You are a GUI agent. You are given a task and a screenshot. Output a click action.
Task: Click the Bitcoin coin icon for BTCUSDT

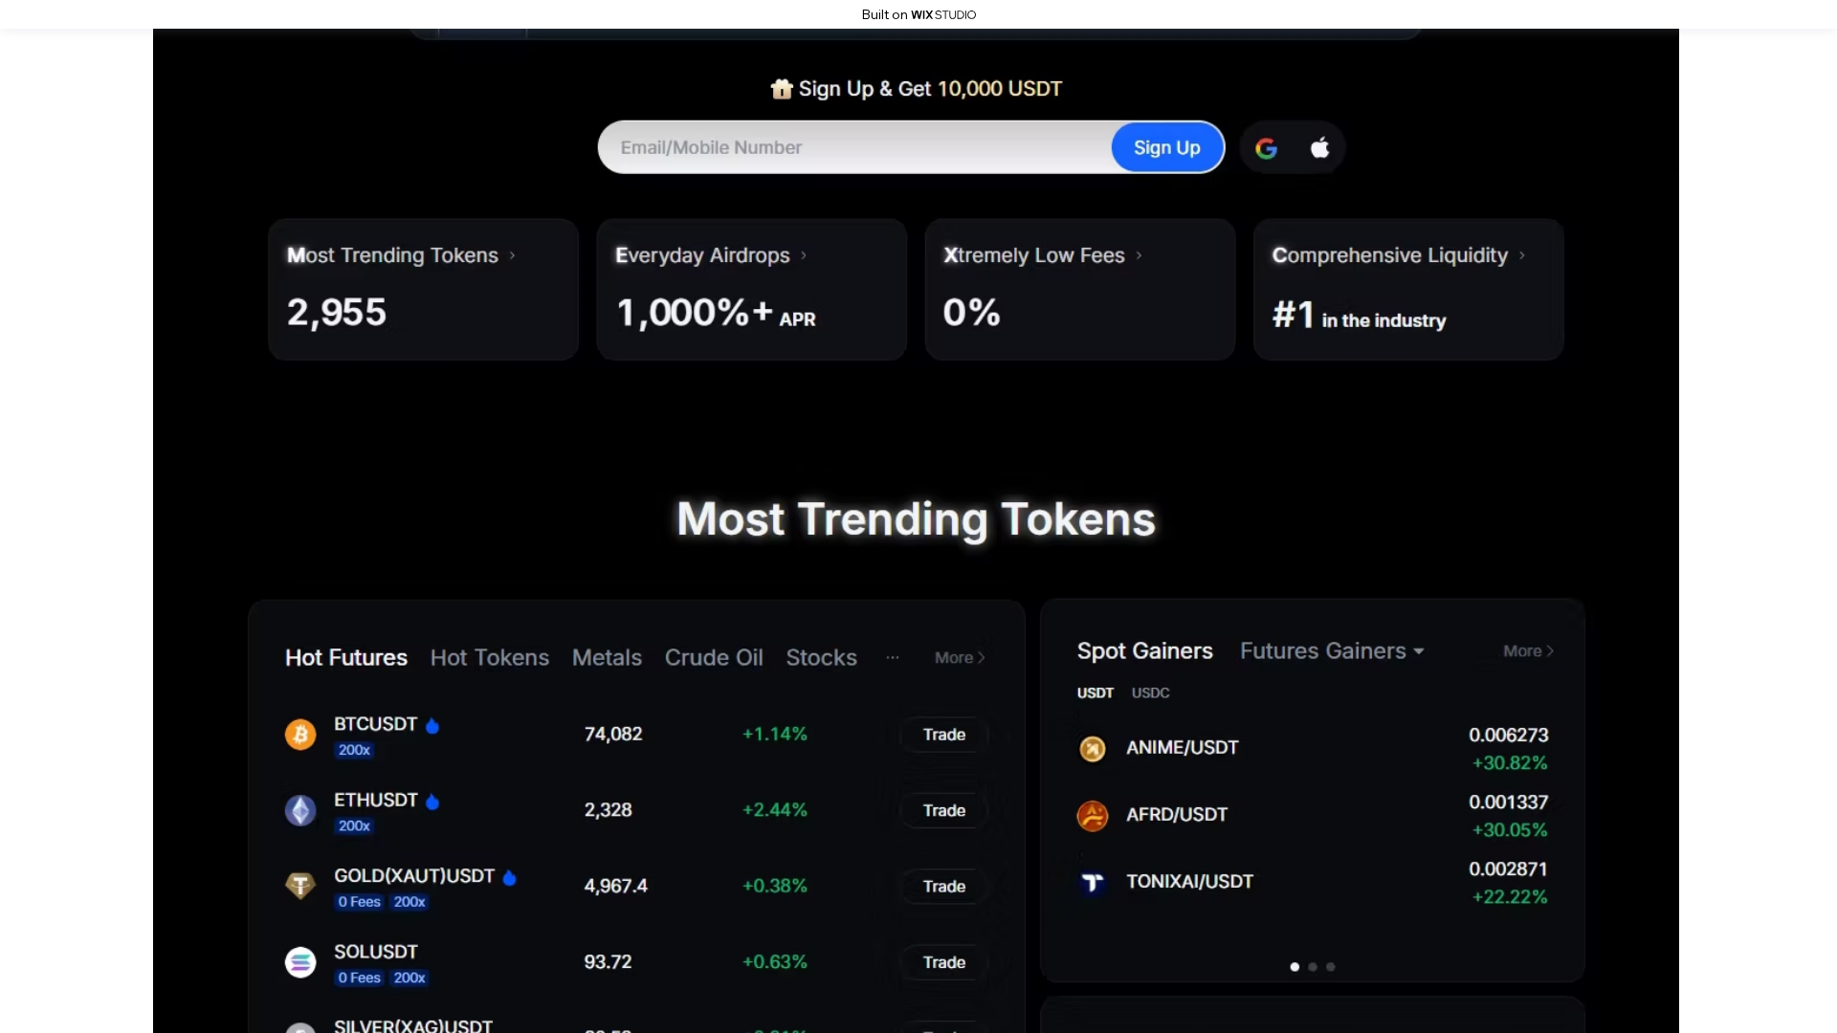(x=300, y=735)
